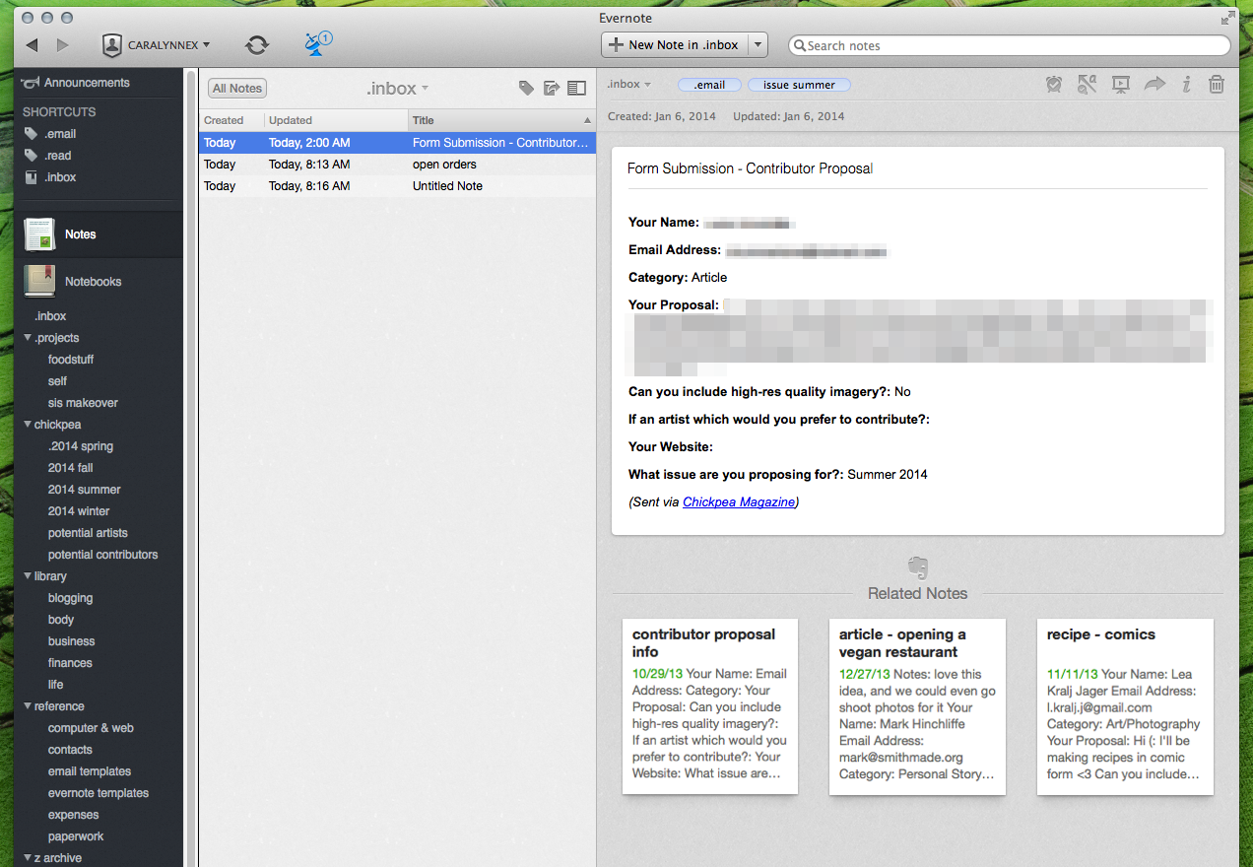Change the note's .inbox notebook dropdown
This screenshot has height=867, width=1253.
629,85
